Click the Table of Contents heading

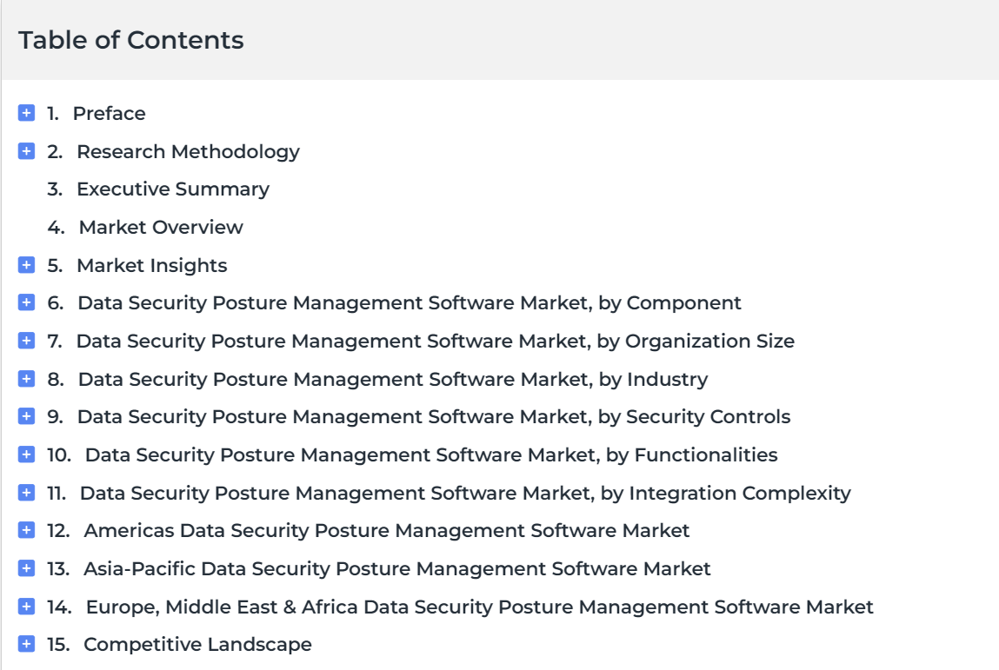130,40
